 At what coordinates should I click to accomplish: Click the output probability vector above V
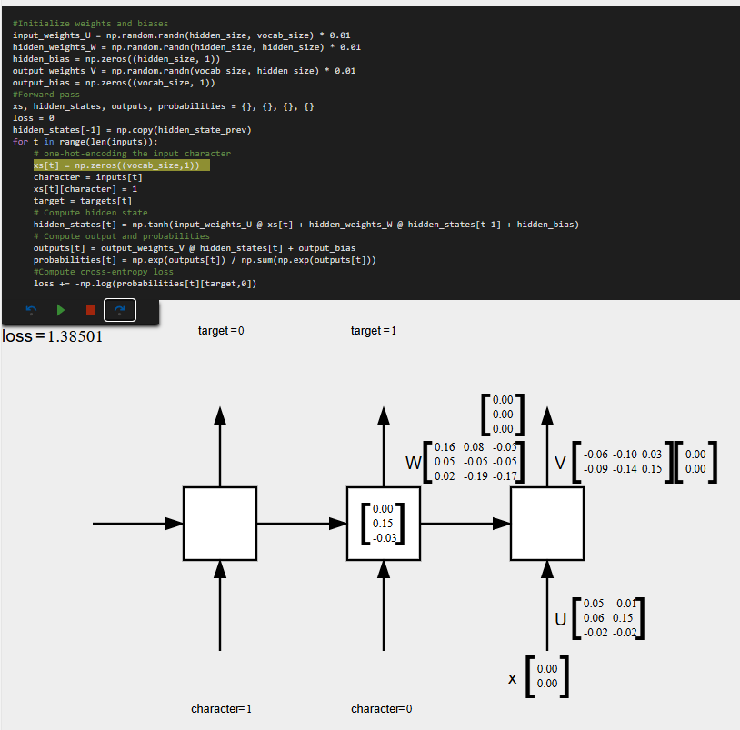[502, 414]
